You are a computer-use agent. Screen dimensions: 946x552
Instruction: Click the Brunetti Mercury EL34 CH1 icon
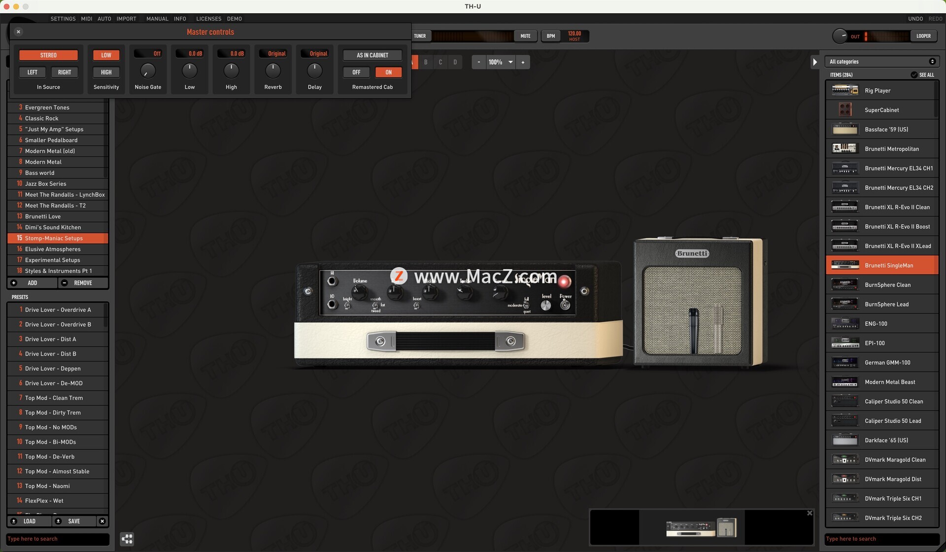pos(845,168)
